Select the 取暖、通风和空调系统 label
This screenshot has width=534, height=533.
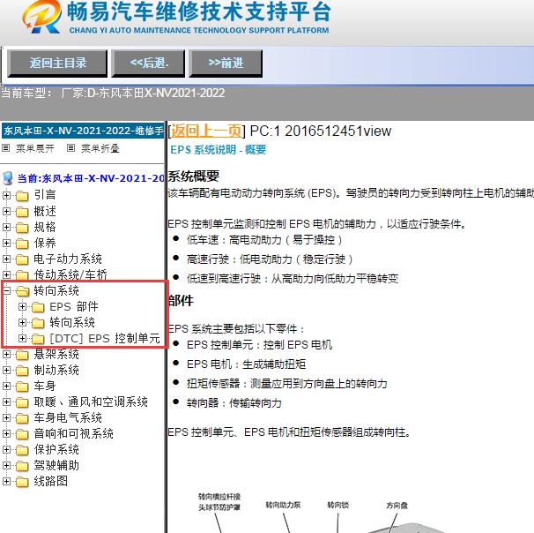(x=90, y=402)
